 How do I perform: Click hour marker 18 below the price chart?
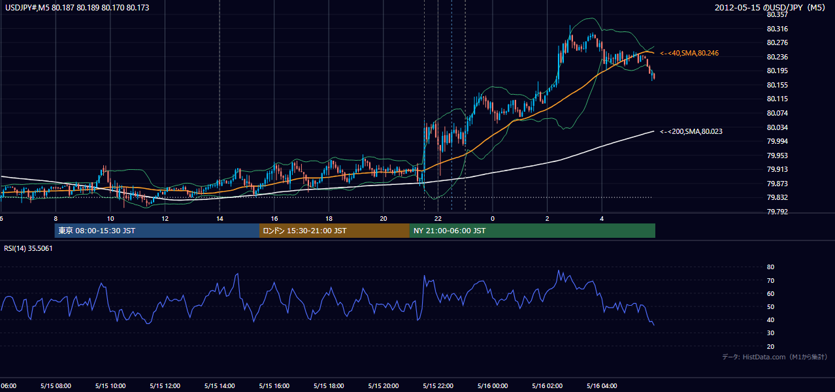click(x=329, y=219)
